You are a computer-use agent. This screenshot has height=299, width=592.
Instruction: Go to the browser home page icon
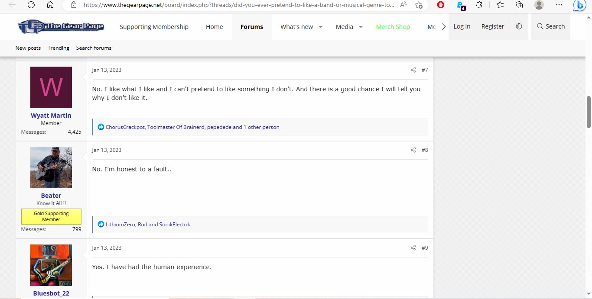point(50,5)
